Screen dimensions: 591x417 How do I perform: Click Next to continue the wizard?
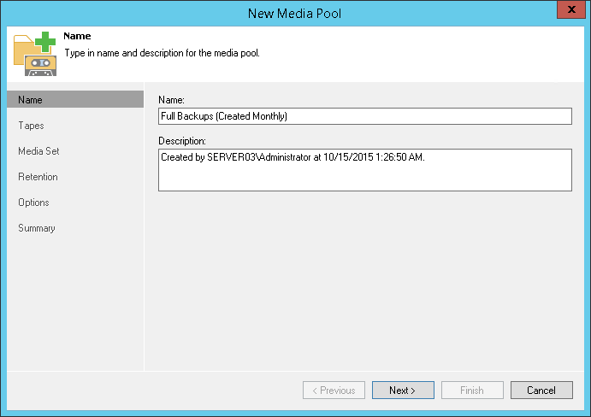403,391
